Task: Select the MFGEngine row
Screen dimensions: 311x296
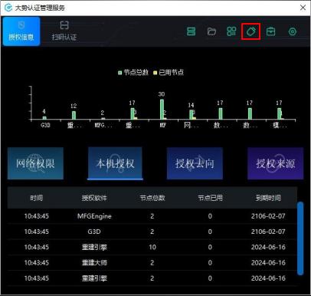Action: [x=152, y=216]
